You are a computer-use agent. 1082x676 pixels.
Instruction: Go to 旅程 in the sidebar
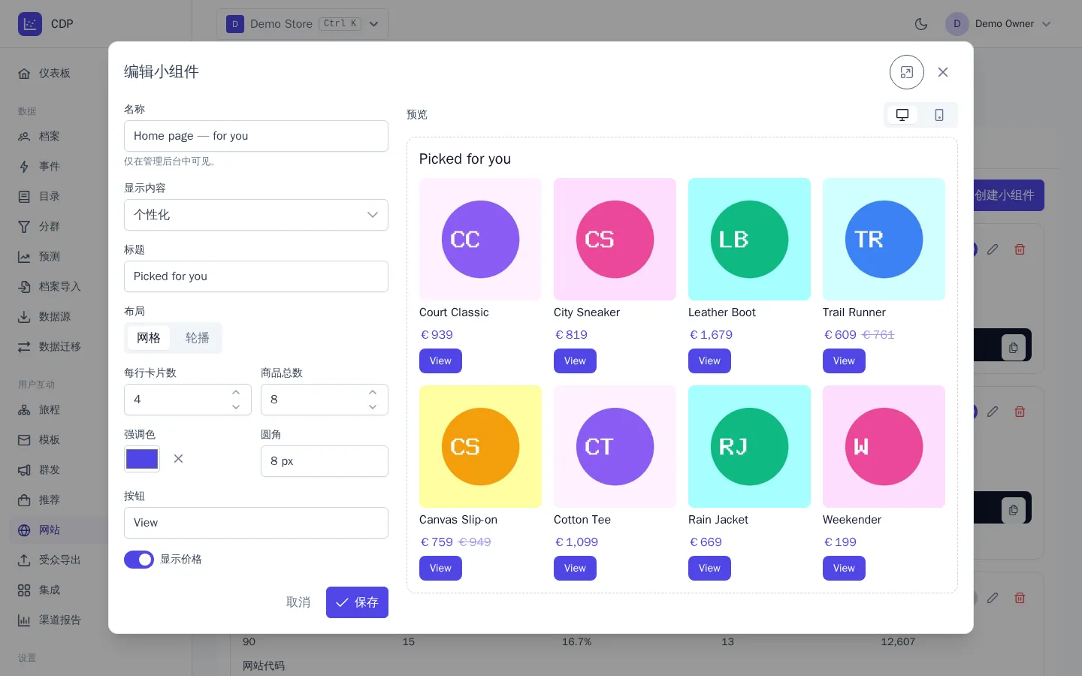50,410
